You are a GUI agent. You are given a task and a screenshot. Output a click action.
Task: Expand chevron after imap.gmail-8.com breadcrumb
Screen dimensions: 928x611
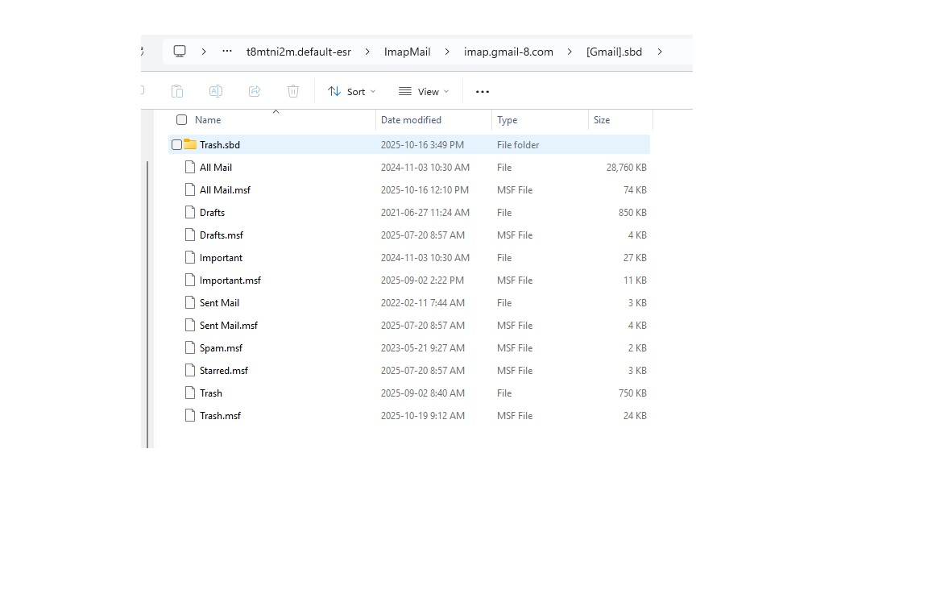[570, 52]
